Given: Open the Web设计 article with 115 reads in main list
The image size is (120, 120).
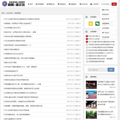Looking at the screenshot, I should coord(17,110).
